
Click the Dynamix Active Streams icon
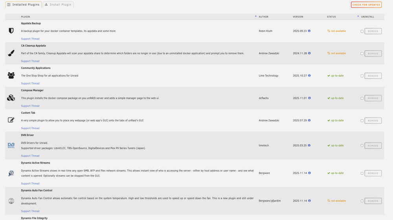coord(11,173)
